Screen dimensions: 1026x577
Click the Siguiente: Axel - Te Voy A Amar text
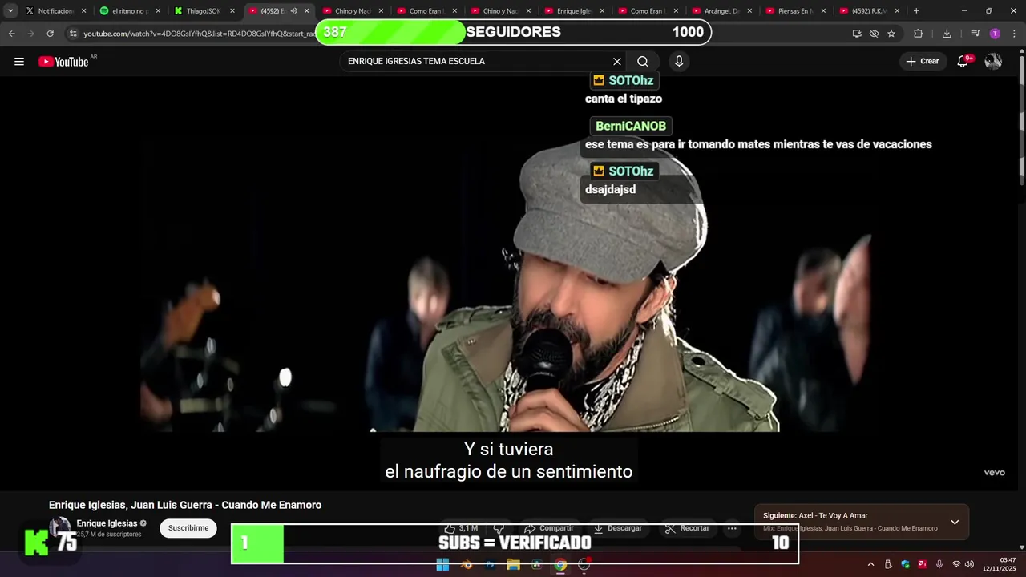click(815, 516)
